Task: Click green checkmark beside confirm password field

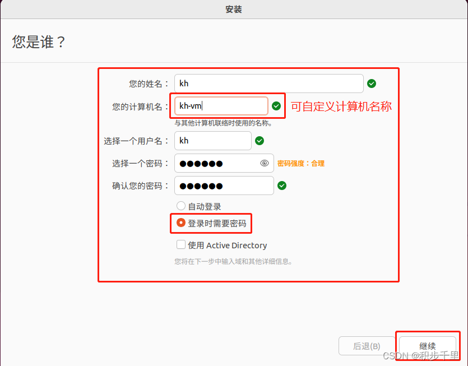Action: [x=282, y=186]
